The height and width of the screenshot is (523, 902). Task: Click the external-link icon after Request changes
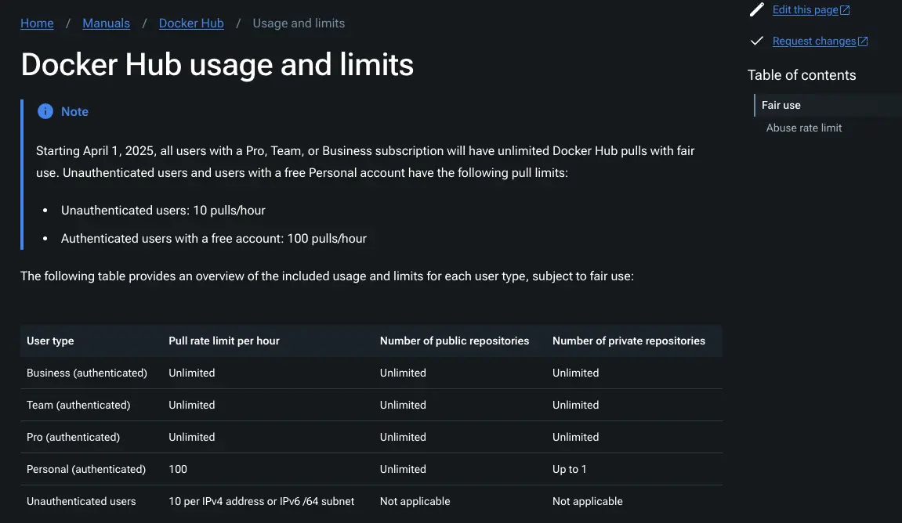tap(863, 41)
